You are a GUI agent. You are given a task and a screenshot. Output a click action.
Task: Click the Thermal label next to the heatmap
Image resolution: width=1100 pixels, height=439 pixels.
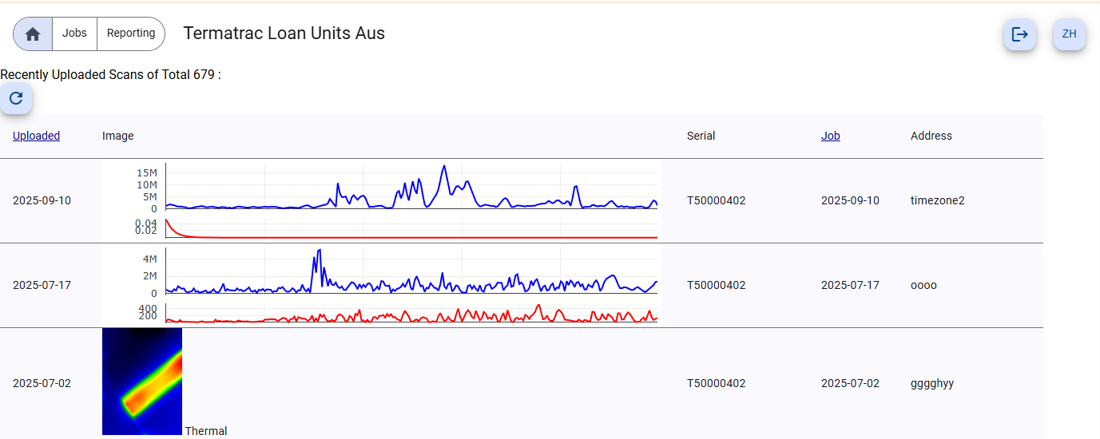click(x=206, y=431)
